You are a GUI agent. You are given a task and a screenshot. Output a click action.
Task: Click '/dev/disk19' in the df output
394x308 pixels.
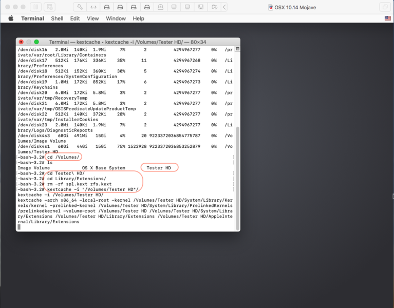[x=32, y=82]
